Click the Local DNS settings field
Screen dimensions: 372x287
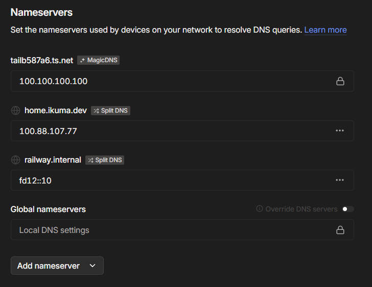click(182, 230)
